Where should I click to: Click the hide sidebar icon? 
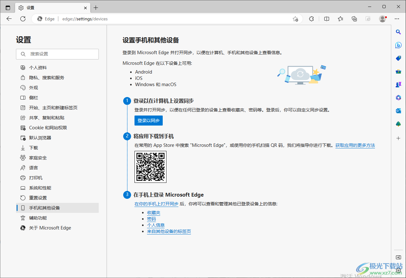(x=398, y=257)
